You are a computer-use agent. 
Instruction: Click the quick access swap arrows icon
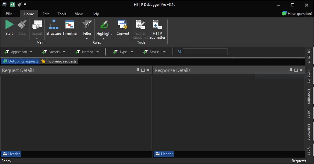(5, 4)
